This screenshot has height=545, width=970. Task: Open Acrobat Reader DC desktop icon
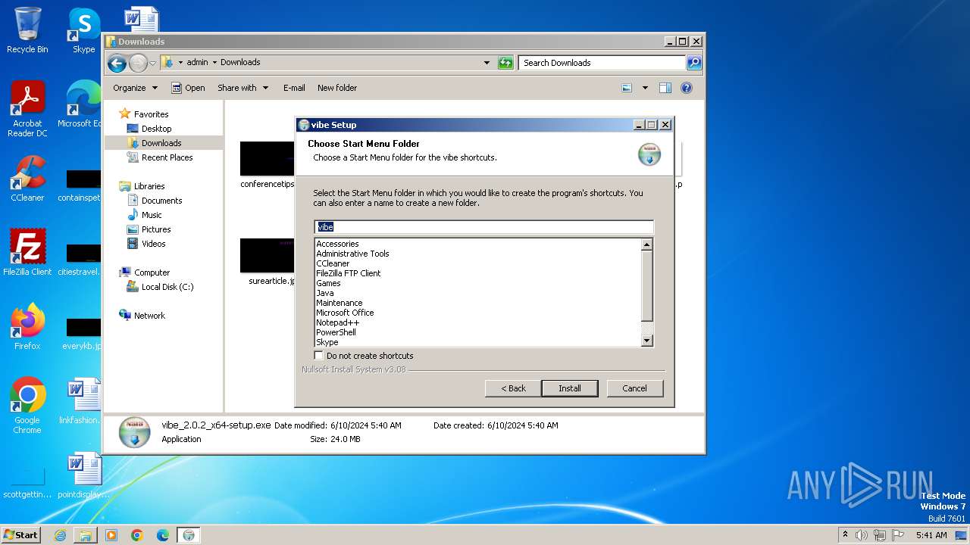coord(27,109)
